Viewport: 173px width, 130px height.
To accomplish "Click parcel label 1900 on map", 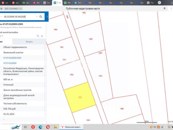I will tap(55, 30).
